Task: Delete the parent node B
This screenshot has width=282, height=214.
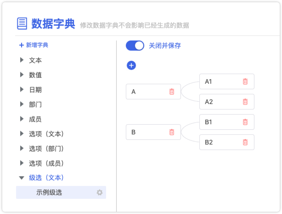Action: point(172,132)
